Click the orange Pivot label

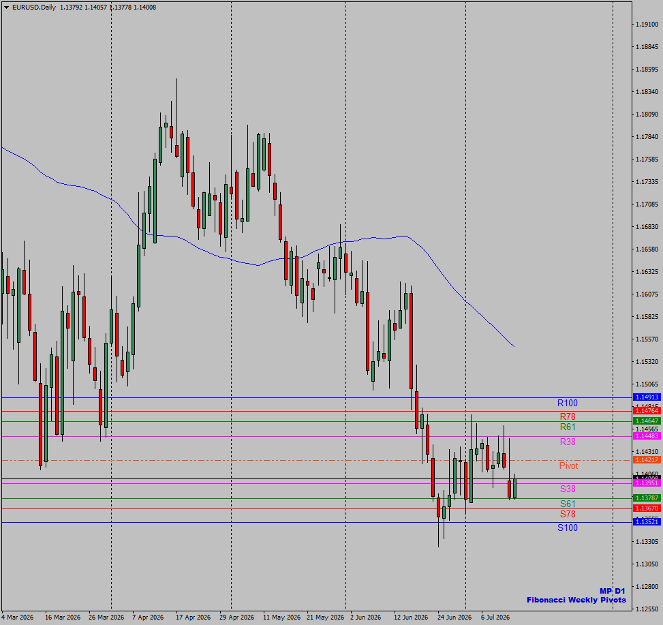(568, 466)
